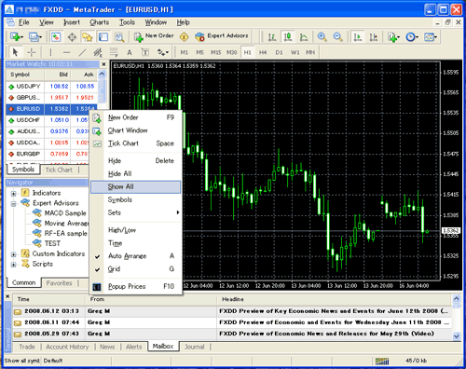
Task: Open the Arrows objects dropdown
Action: (x=163, y=52)
